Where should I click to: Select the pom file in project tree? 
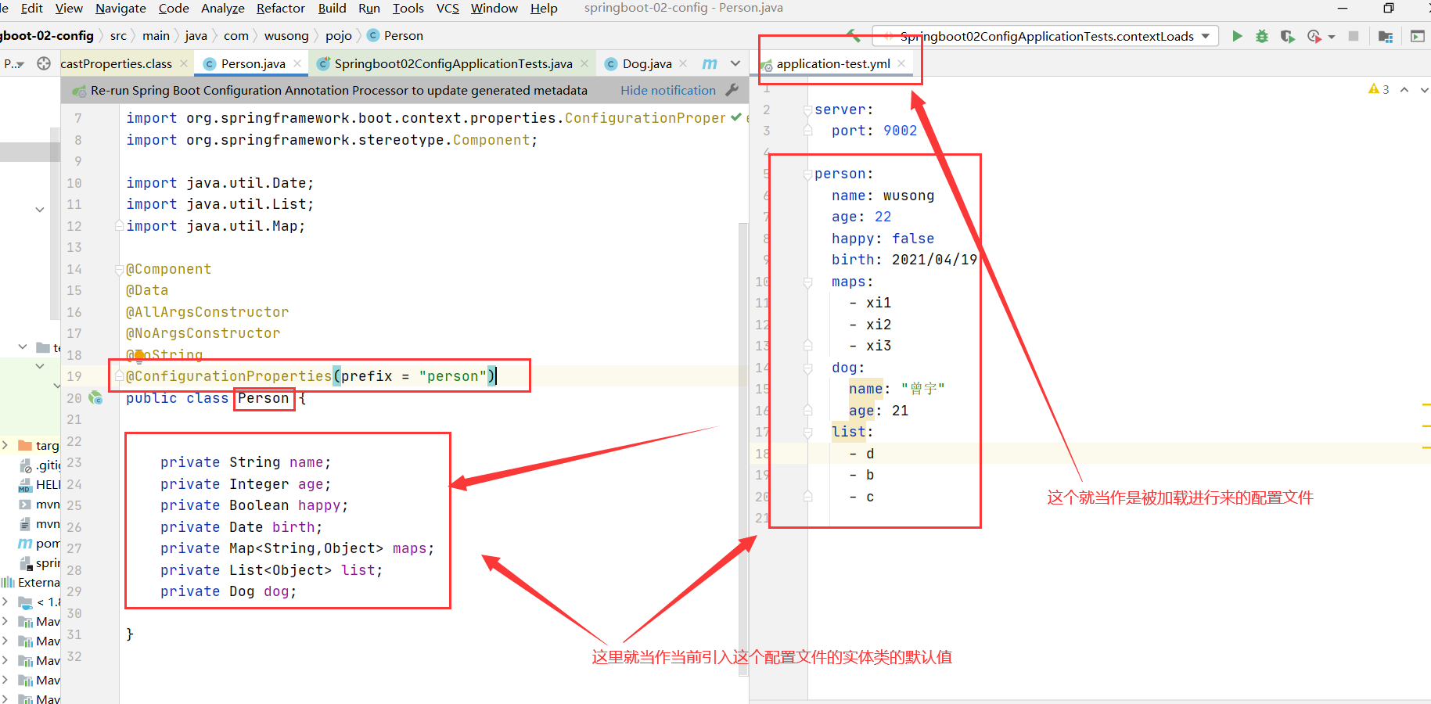click(x=39, y=543)
